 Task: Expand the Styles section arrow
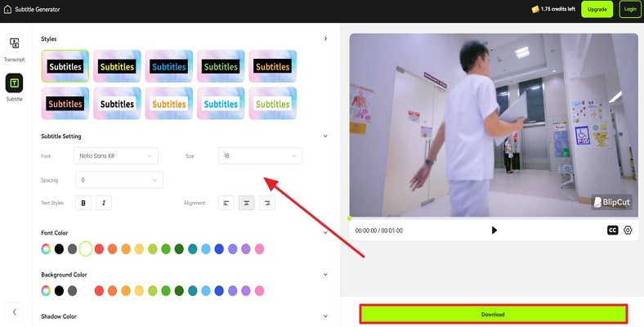[325, 38]
